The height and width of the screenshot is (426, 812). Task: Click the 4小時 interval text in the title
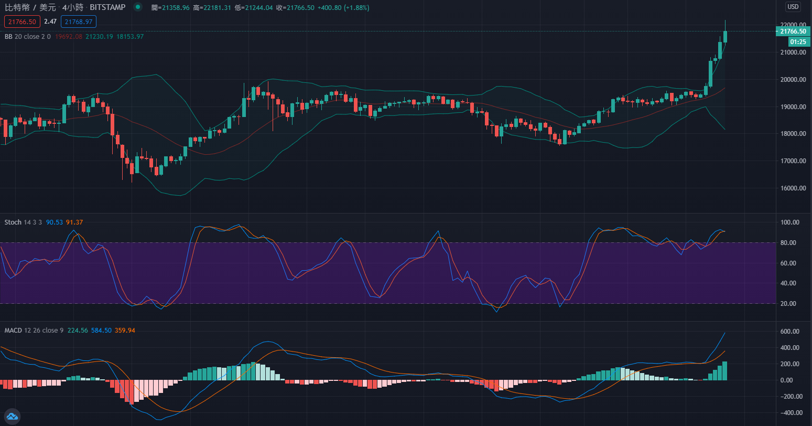point(72,8)
